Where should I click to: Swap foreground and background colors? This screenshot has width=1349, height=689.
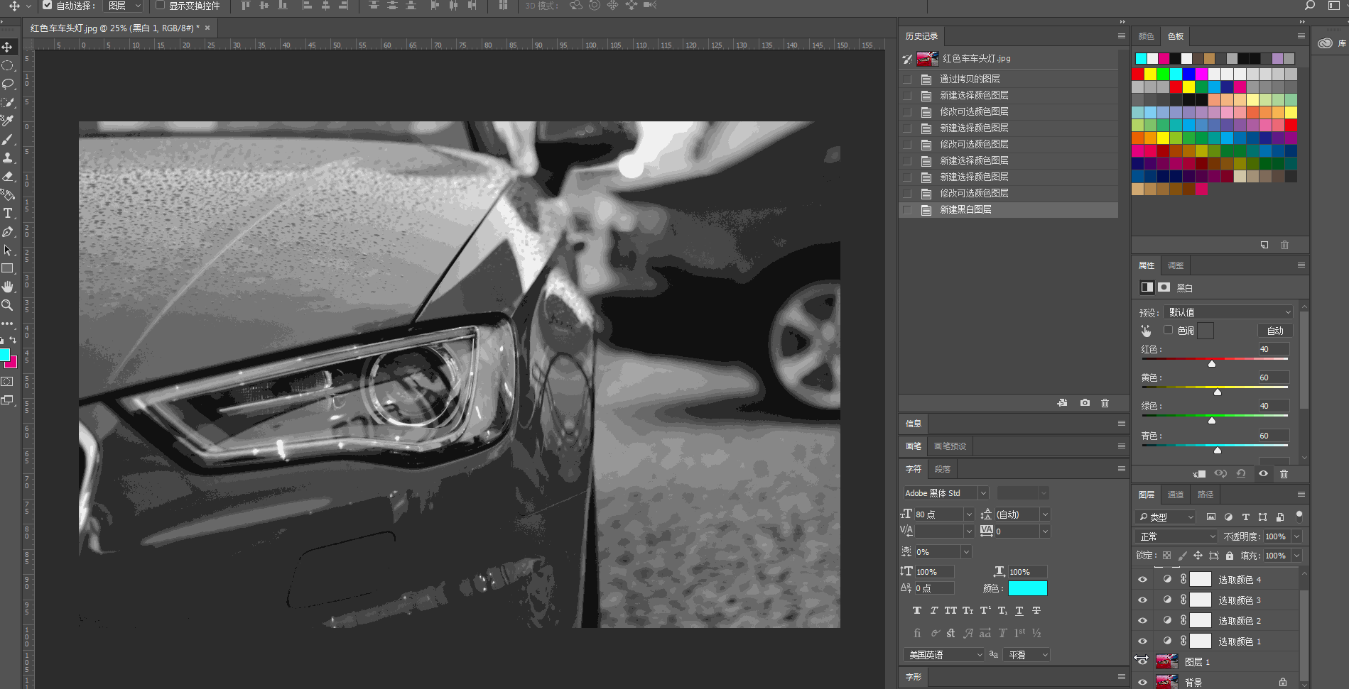click(13, 340)
